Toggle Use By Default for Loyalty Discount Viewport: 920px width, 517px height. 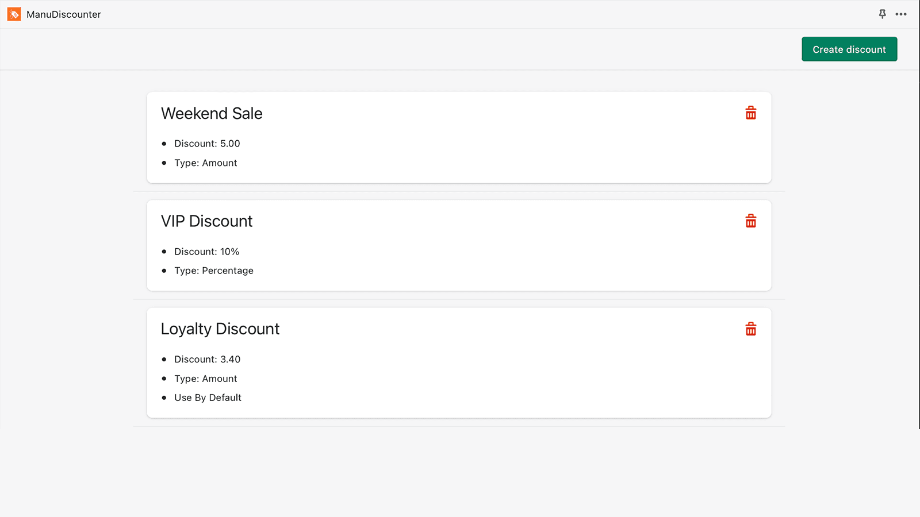click(x=208, y=397)
